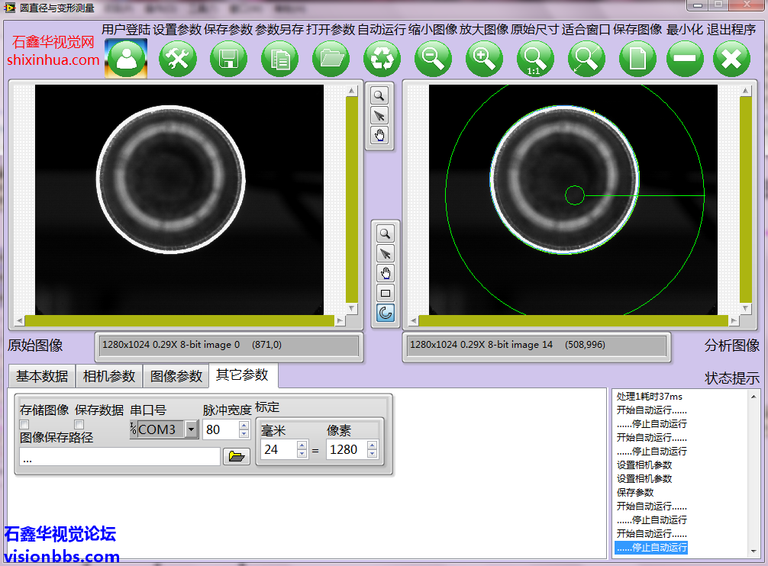This screenshot has width=768, height=566.
Task: Click the original image display
Action: pyautogui.click(x=179, y=200)
